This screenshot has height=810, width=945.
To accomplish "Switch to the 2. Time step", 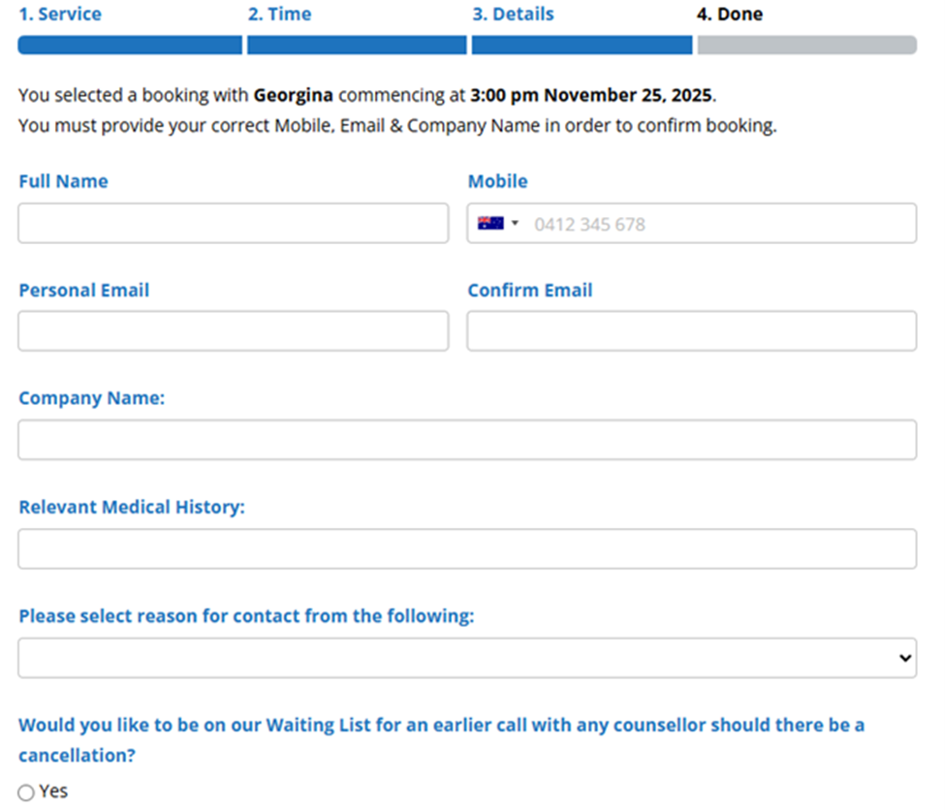I will [279, 15].
